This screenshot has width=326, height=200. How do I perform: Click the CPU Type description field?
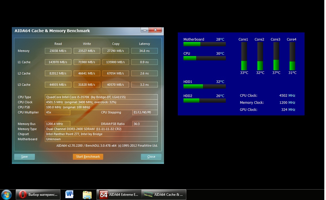tap(101, 97)
